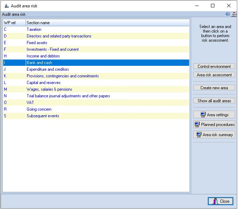Select Investments - Fixed and current

[96, 49]
